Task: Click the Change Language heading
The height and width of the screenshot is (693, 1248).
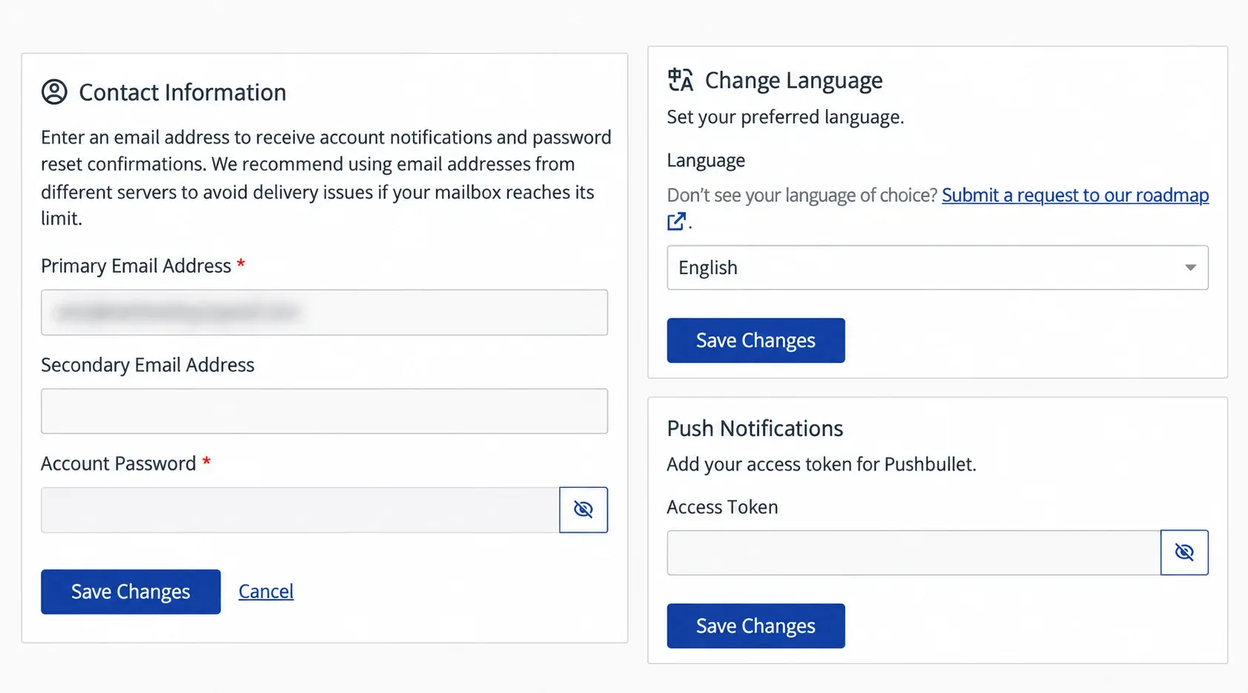Action: pyautogui.click(x=793, y=80)
